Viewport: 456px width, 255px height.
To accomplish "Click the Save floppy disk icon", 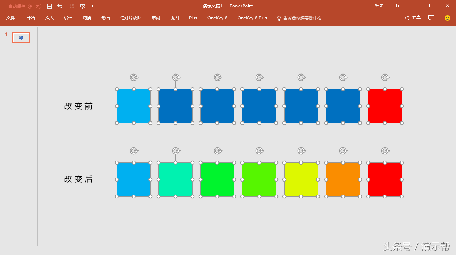I will click(x=49, y=6).
